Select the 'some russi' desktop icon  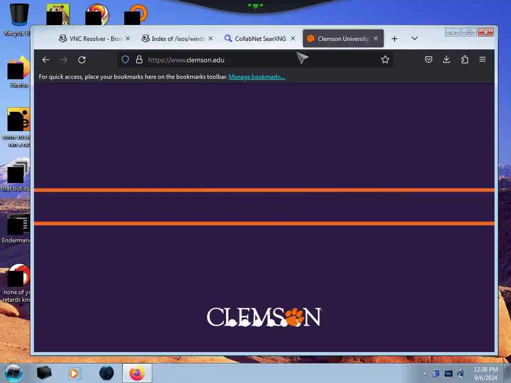tap(16, 127)
